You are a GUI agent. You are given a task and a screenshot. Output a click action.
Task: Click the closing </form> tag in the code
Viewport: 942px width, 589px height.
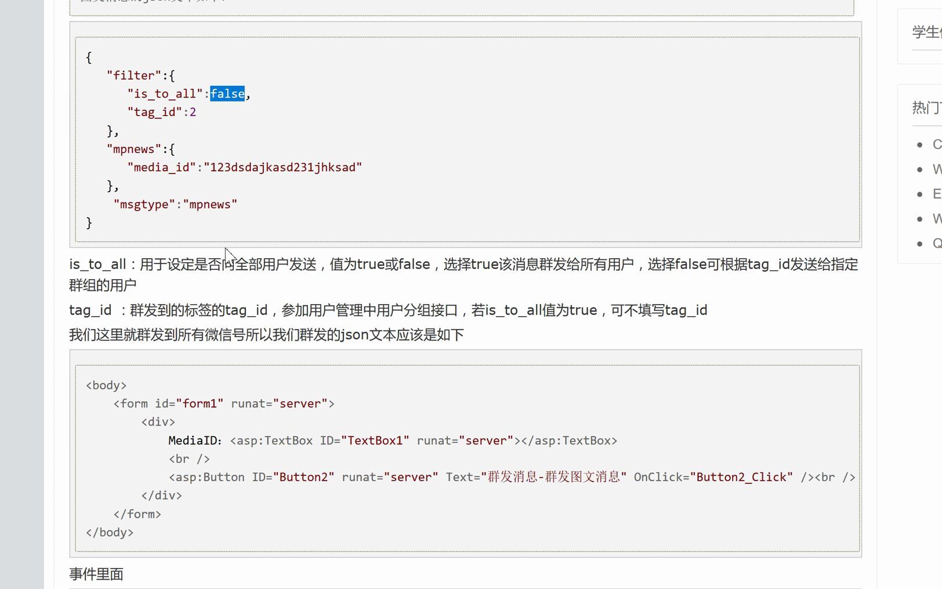(x=137, y=514)
